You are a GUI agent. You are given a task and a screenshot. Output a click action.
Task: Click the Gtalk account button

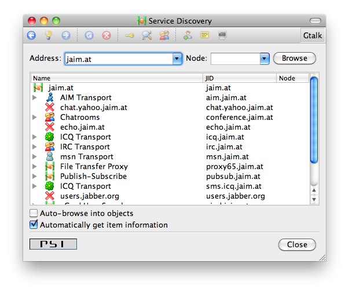point(313,35)
